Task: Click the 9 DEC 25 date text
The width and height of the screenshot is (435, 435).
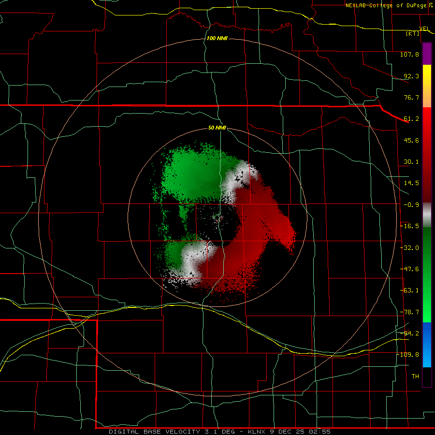Action: (x=289, y=432)
